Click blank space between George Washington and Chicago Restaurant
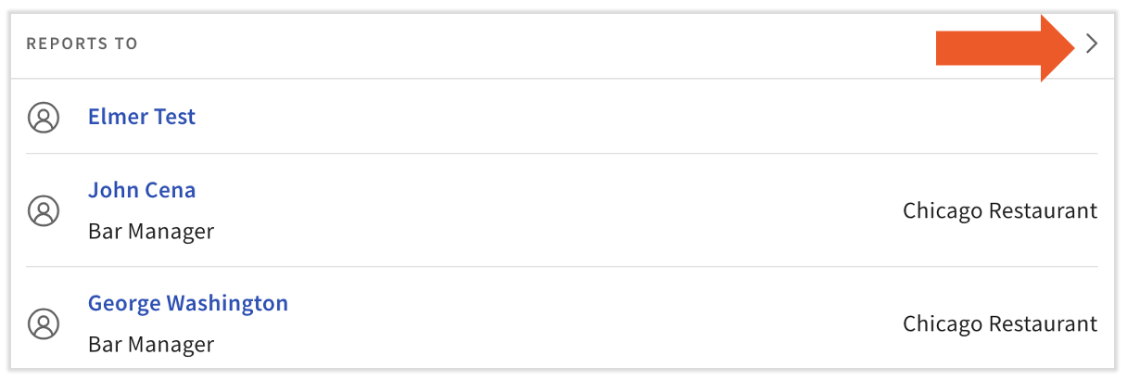The width and height of the screenshot is (1127, 380). coord(593,324)
